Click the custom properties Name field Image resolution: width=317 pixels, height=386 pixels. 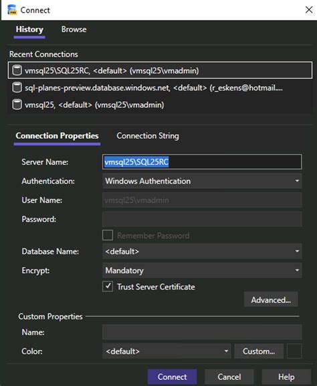pos(202,332)
